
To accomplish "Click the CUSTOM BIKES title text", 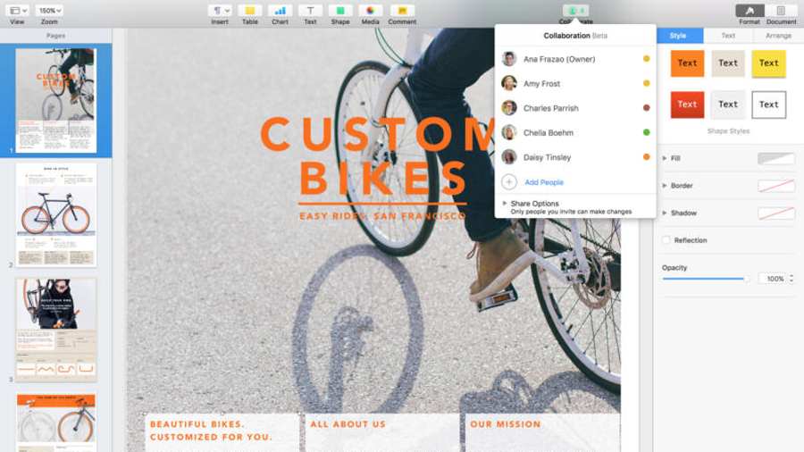I will [x=377, y=157].
